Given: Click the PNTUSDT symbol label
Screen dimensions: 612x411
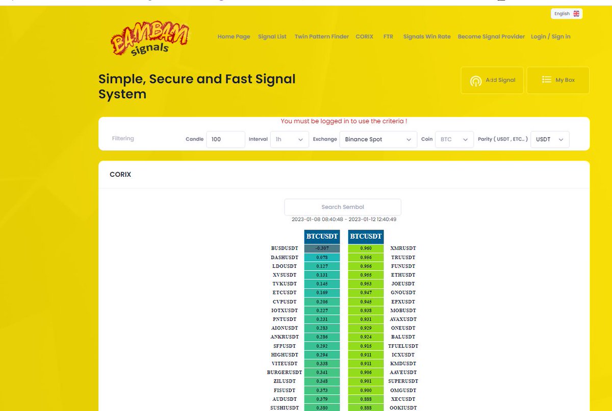Looking at the screenshot, I should [285, 319].
